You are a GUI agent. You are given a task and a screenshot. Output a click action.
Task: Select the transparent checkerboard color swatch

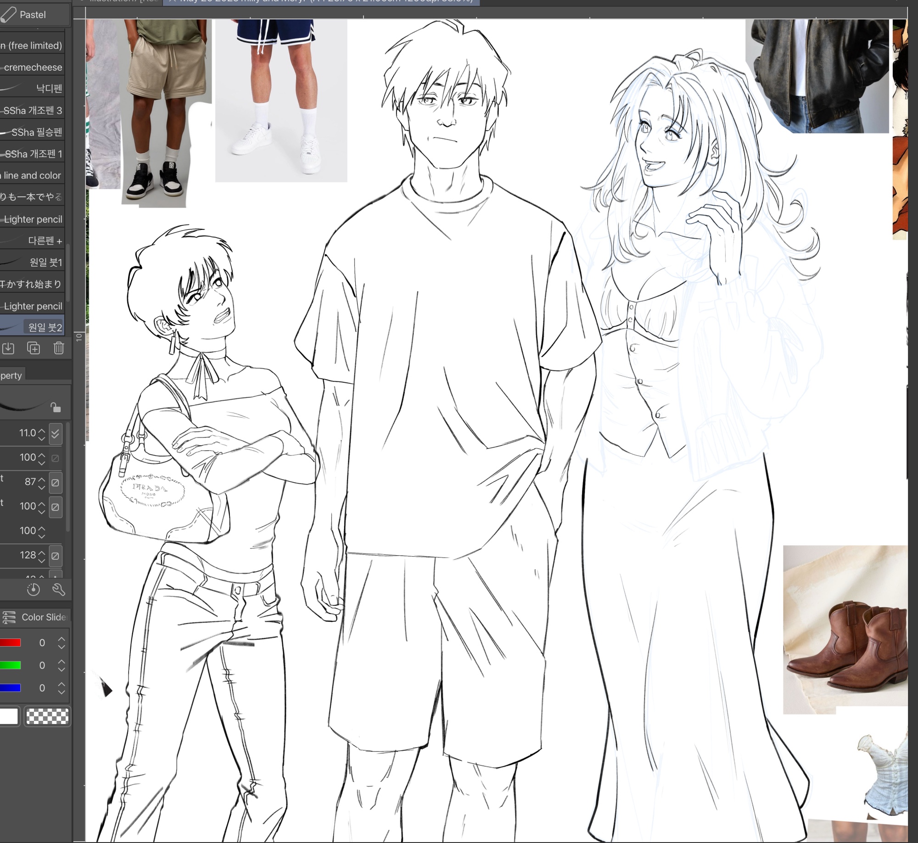click(x=47, y=716)
